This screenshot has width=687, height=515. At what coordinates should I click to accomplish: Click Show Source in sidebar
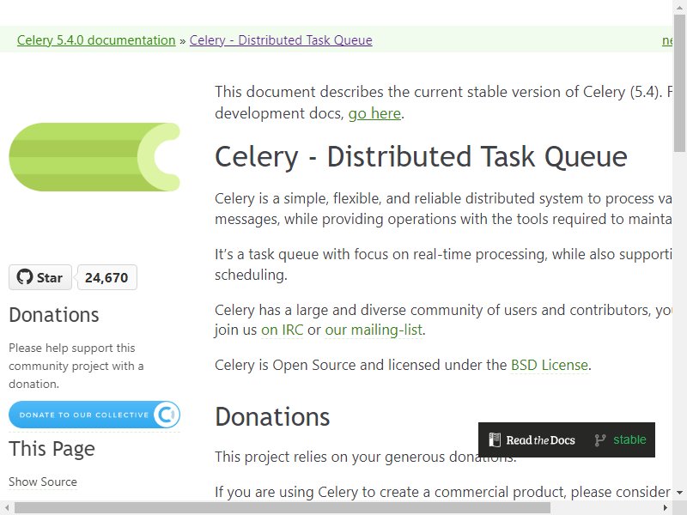pyautogui.click(x=43, y=482)
